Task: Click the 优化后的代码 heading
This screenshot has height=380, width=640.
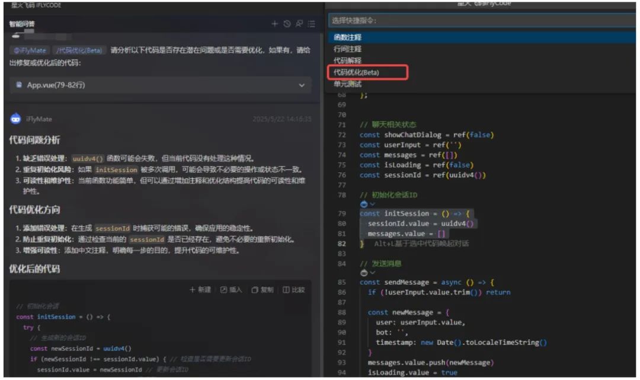Action: point(35,269)
